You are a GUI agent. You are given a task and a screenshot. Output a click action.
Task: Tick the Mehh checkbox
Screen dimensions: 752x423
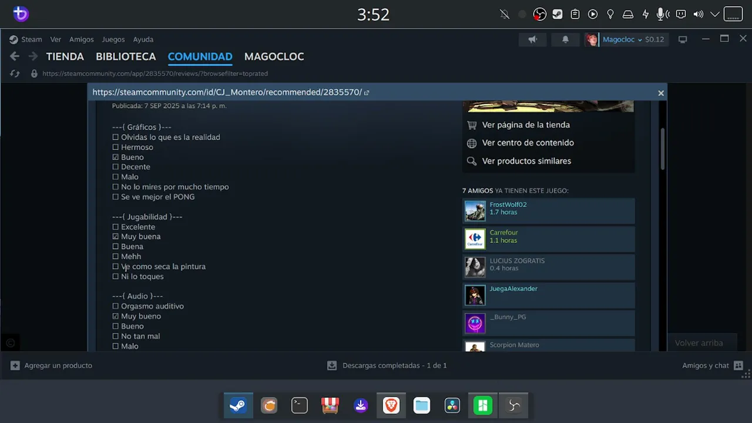116,257
